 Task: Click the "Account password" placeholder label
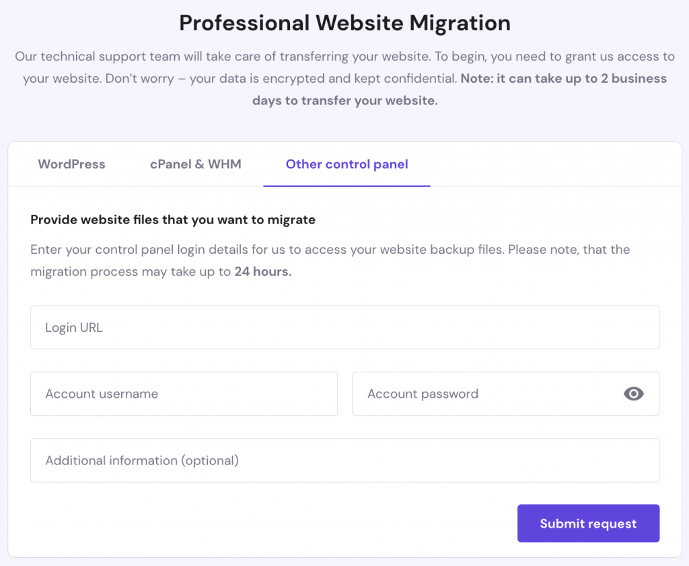click(423, 394)
